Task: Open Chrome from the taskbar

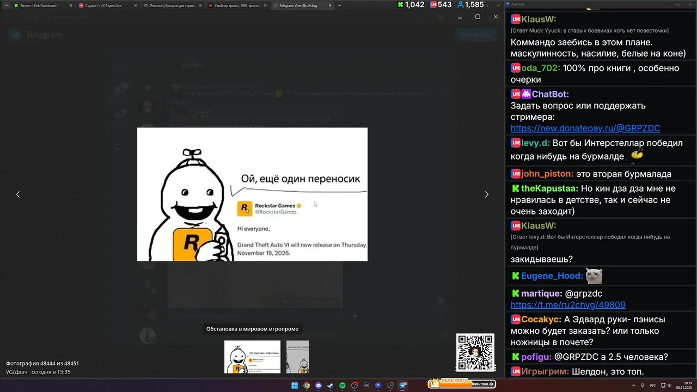Action: (307, 385)
